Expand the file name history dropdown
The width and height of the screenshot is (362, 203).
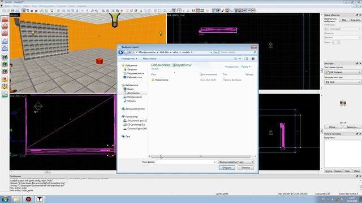[x=215, y=162]
